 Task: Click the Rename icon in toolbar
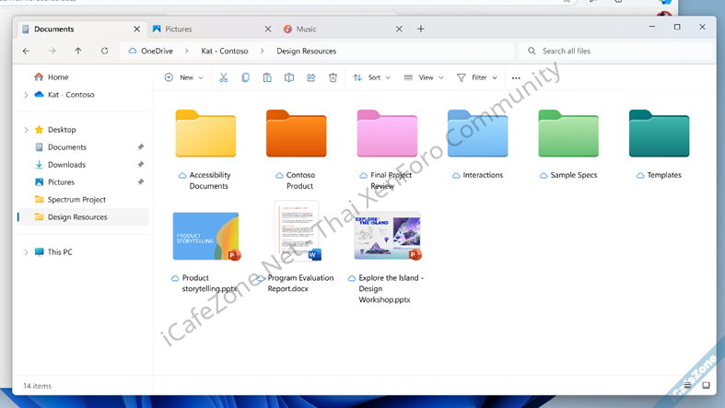tap(289, 78)
